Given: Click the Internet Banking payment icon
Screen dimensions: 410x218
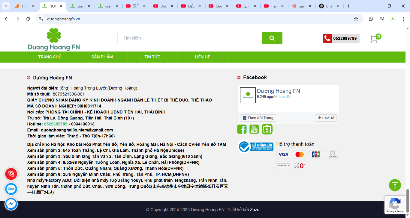Looking at the screenshot, I should (x=283, y=166).
